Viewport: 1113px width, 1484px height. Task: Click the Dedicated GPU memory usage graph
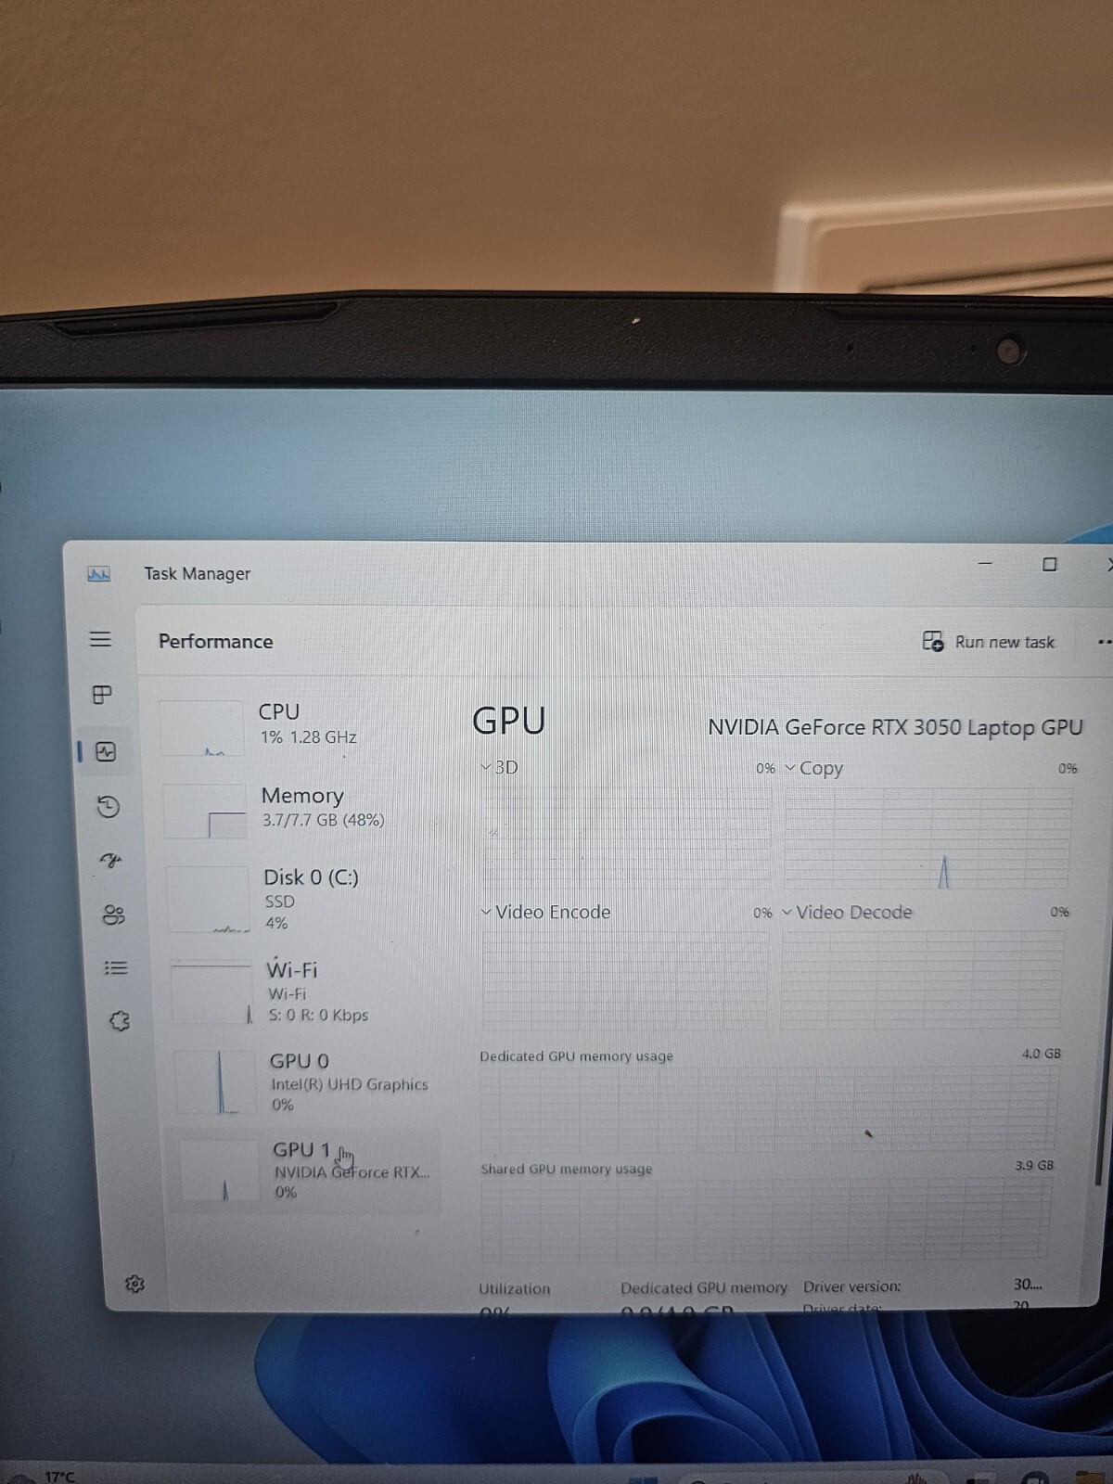pos(768,1108)
